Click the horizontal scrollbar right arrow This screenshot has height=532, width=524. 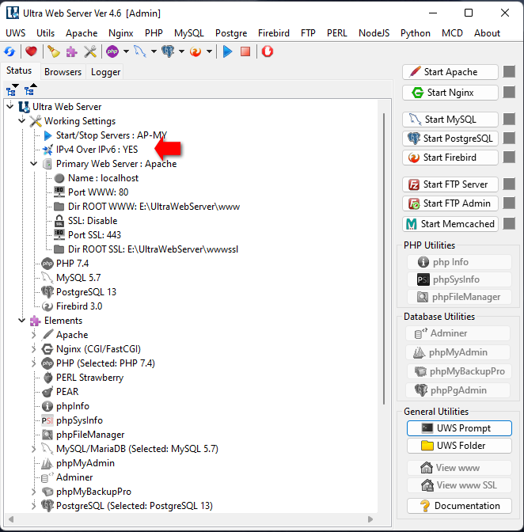pos(370,519)
